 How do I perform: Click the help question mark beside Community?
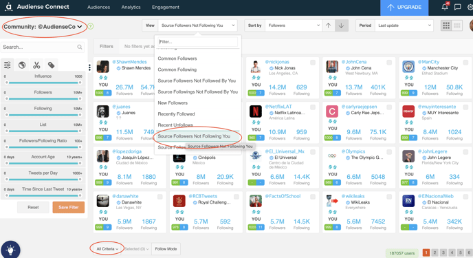coord(91,26)
